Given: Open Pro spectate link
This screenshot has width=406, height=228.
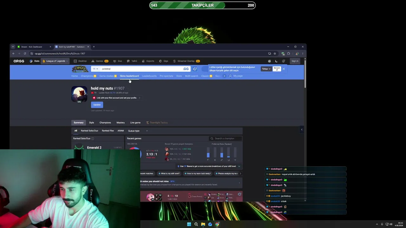Looking at the screenshot, I should click(167, 76).
